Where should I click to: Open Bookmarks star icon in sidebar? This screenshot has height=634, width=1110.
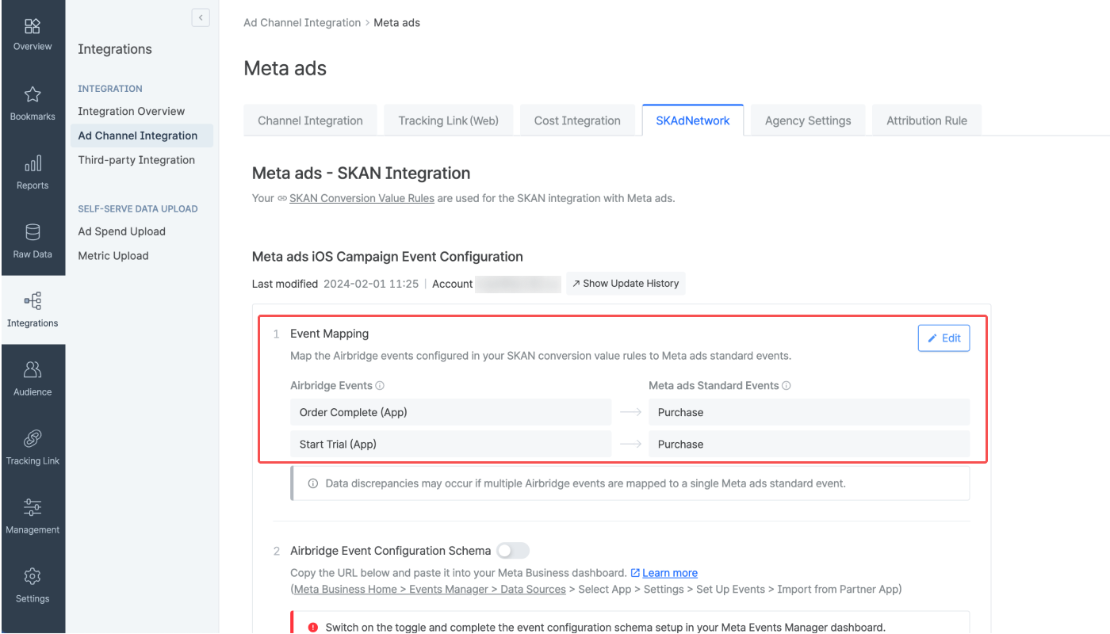[x=33, y=95]
